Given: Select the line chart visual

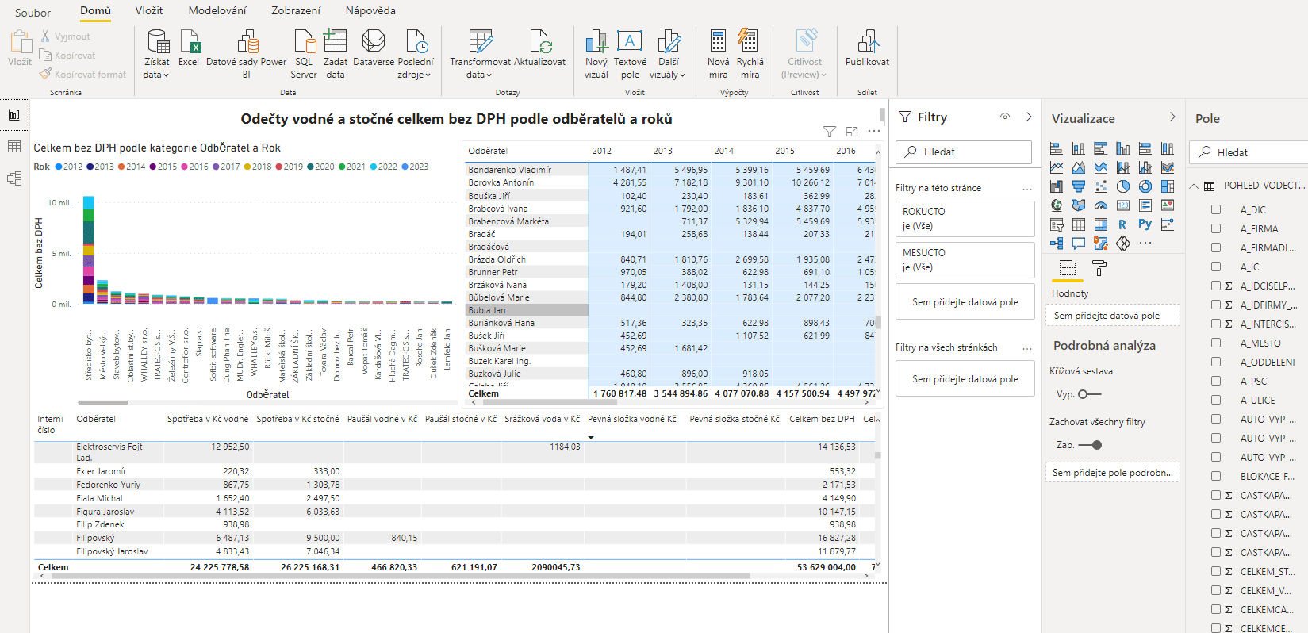Looking at the screenshot, I should 1056,167.
